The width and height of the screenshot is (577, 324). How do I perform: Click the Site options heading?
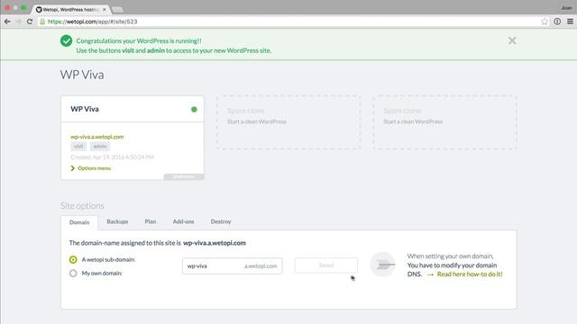point(82,206)
